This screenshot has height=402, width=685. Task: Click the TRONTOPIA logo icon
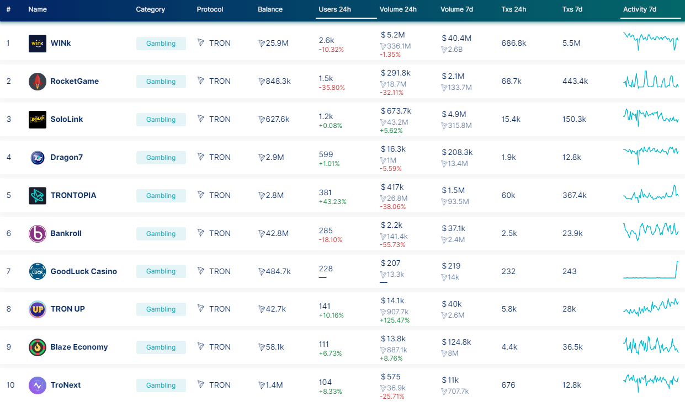click(x=38, y=196)
